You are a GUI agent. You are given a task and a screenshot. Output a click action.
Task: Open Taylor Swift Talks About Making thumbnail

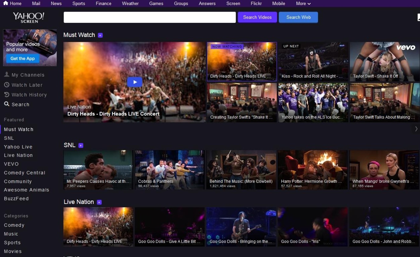tap(384, 102)
